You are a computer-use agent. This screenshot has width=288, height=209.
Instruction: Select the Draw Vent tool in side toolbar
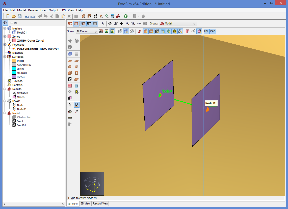click(x=70, y=79)
